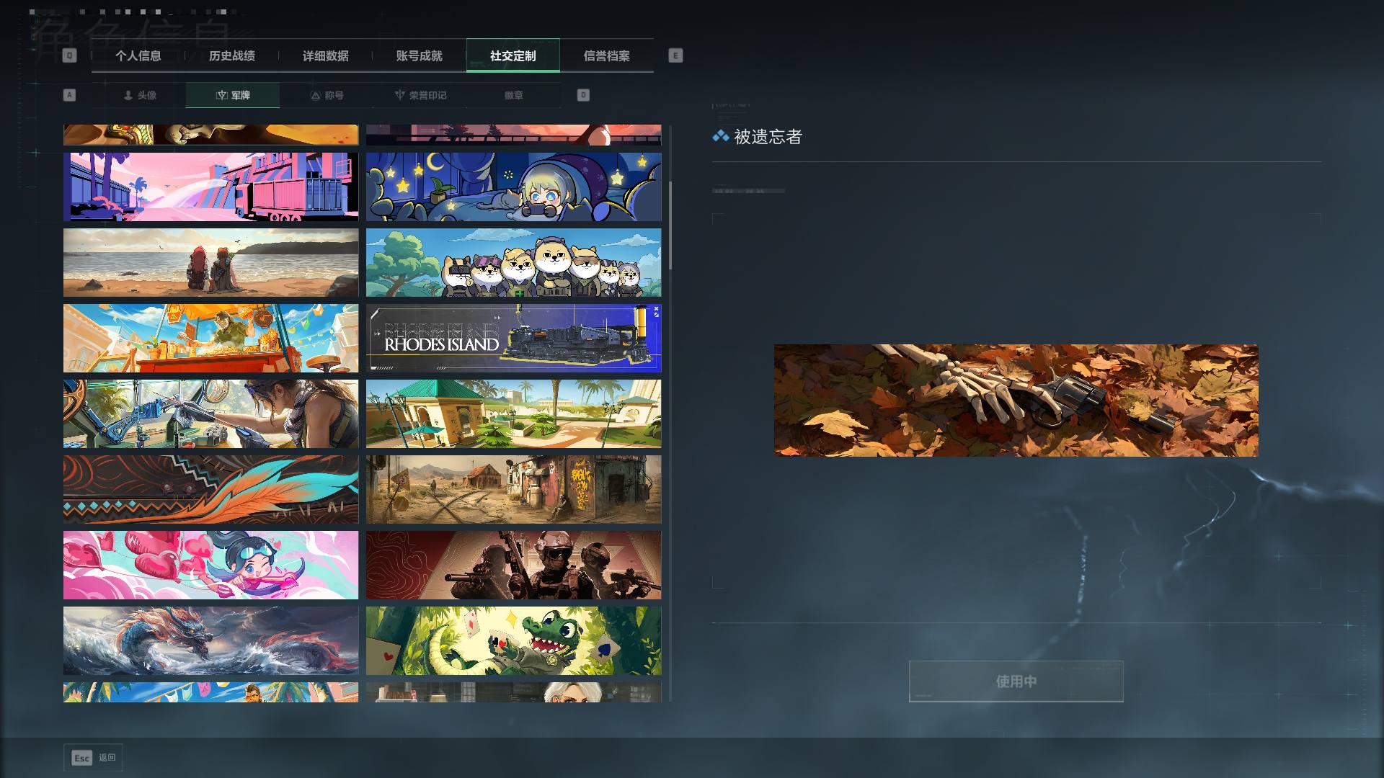This screenshot has height=778, width=1384.
Task: Select the 军牌 sub-tab
Action: click(x=233, y=95)
